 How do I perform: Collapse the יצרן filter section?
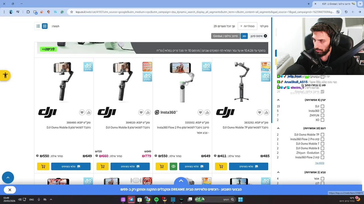point(278,100)
